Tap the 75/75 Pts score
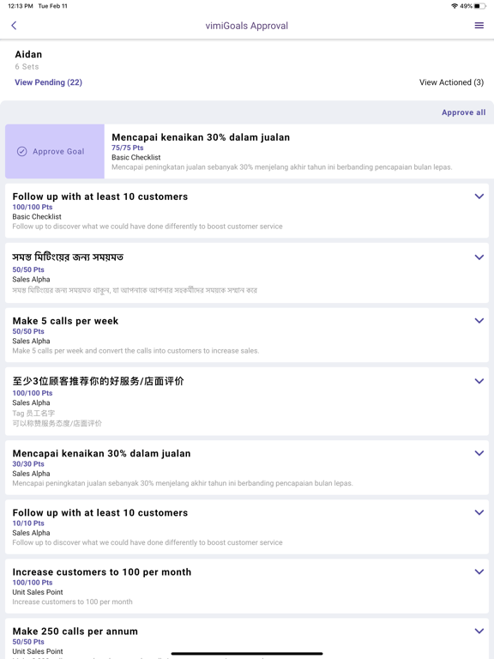 127,148
